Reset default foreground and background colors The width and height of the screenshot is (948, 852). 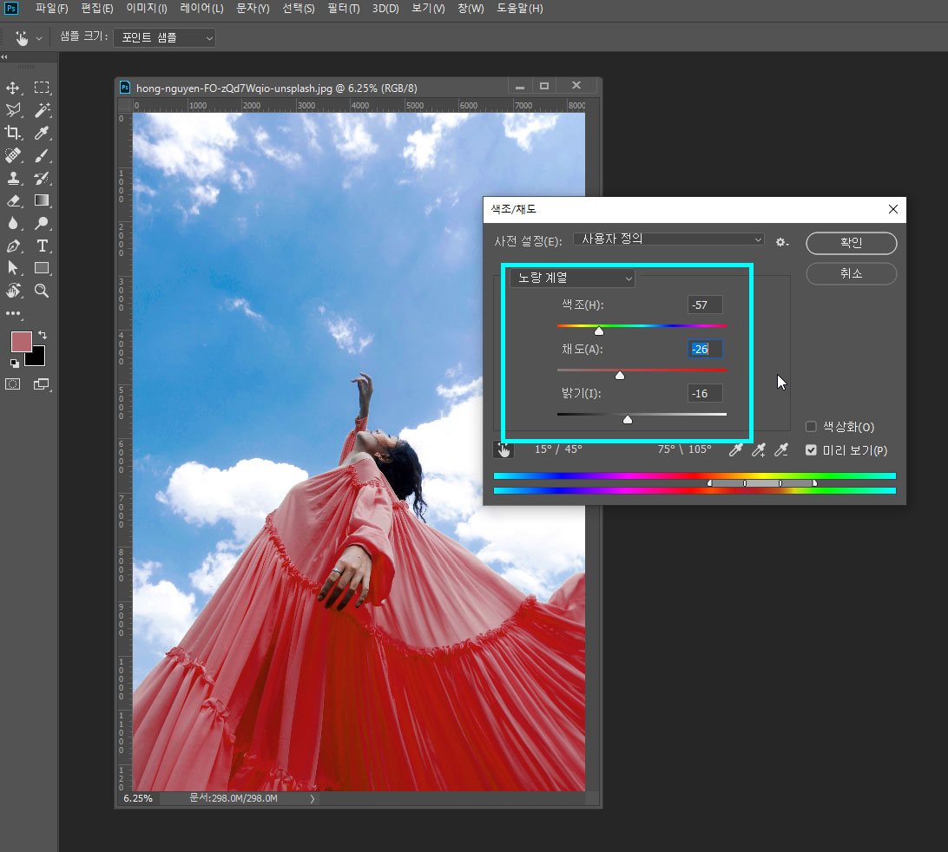point(14,364)
